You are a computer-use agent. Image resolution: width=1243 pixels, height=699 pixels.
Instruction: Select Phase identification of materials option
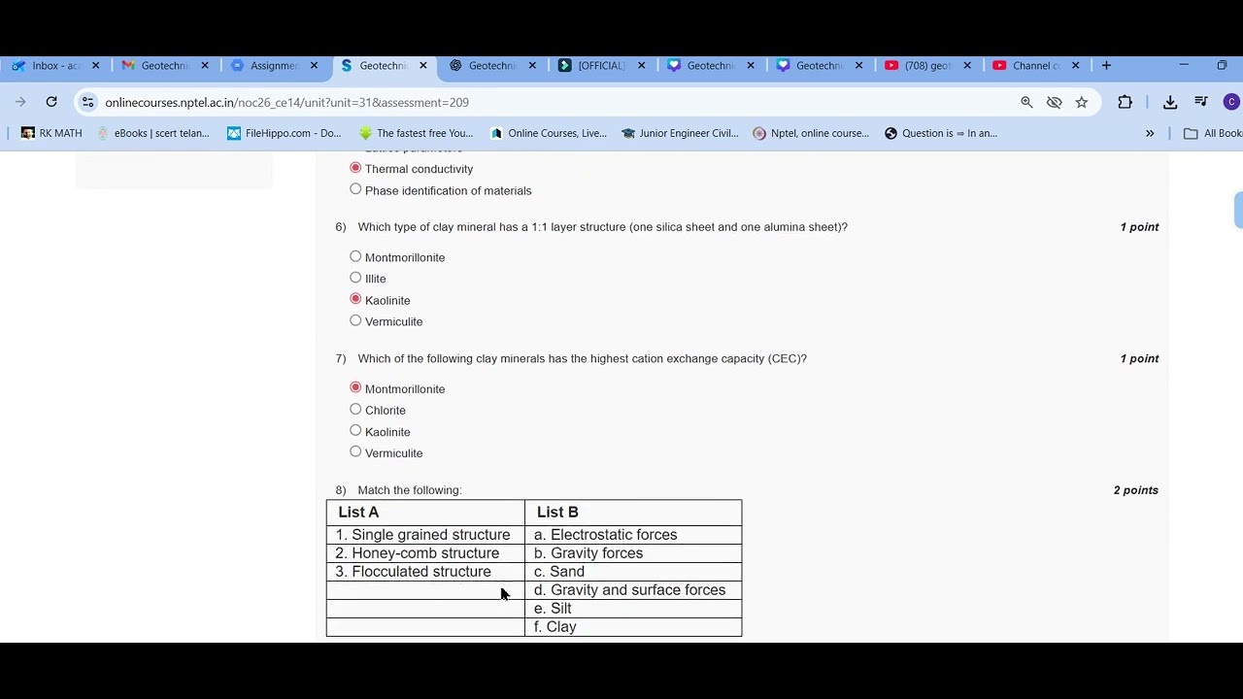(355, 189)
